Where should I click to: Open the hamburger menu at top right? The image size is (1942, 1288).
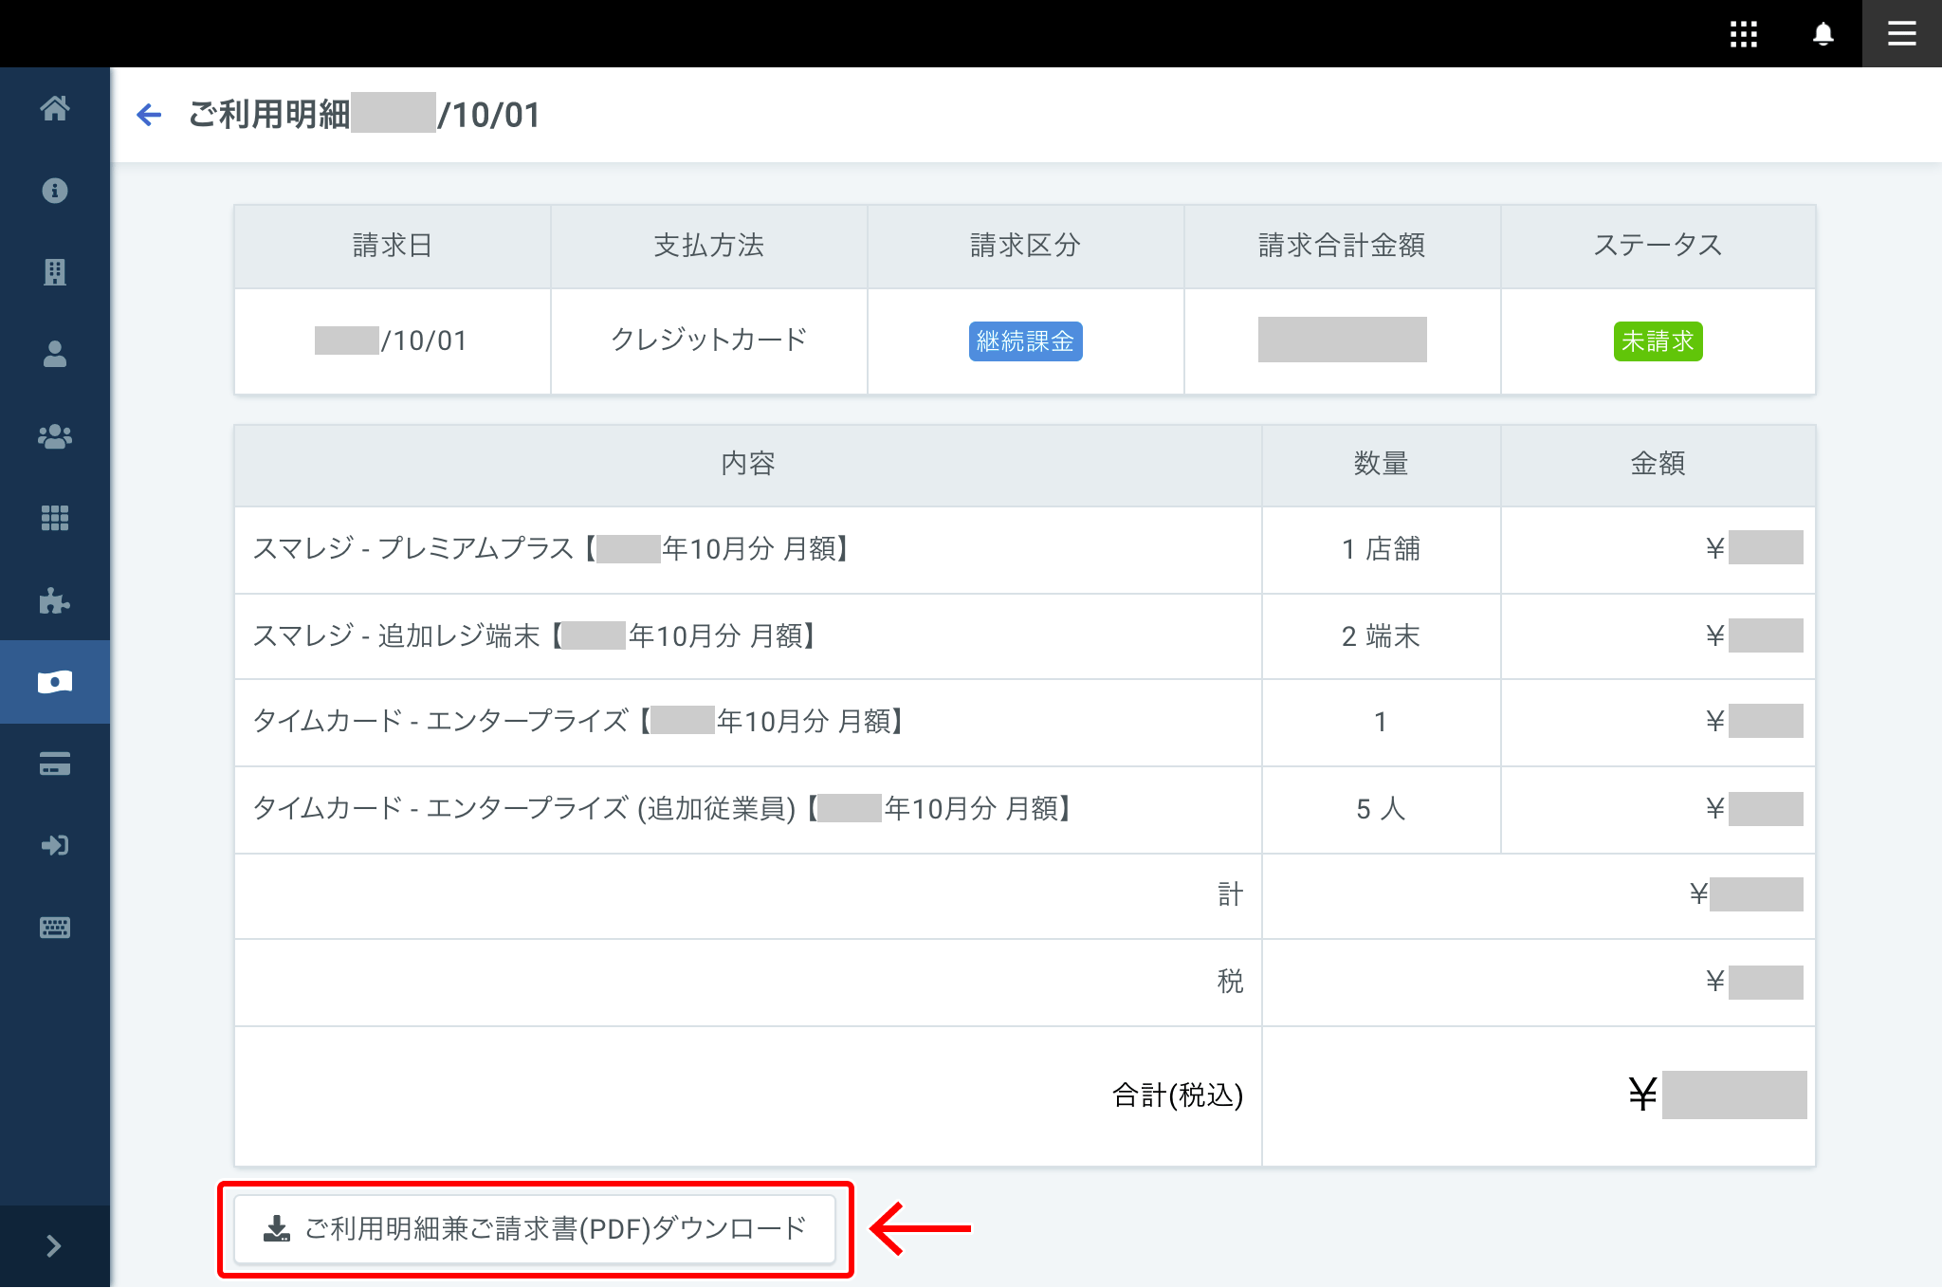[x=1901, y=33]
